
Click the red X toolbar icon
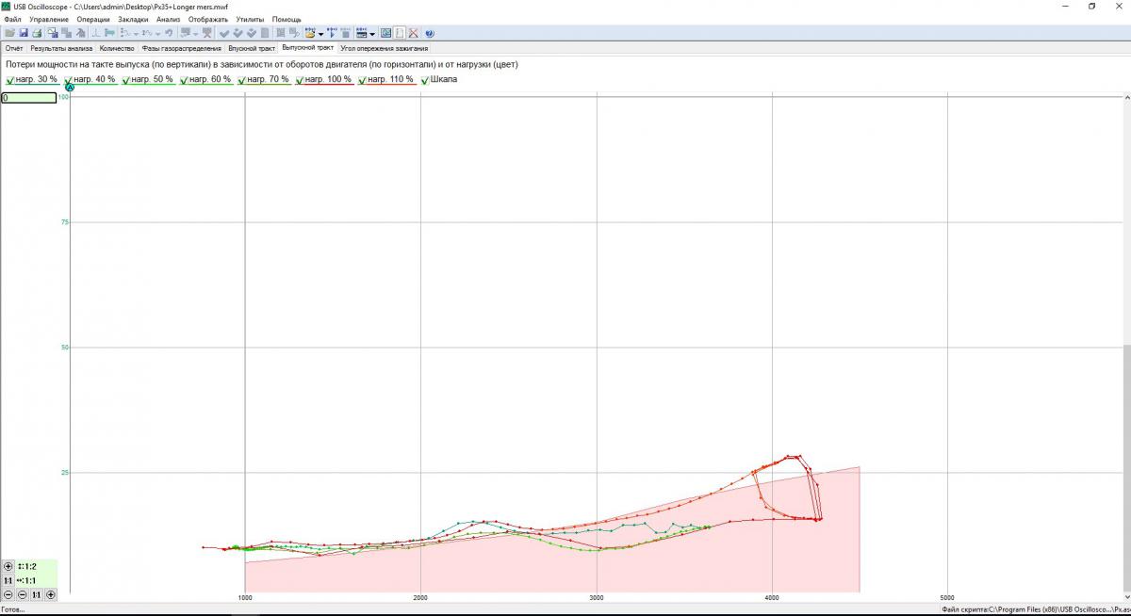[x=413, y=33]
